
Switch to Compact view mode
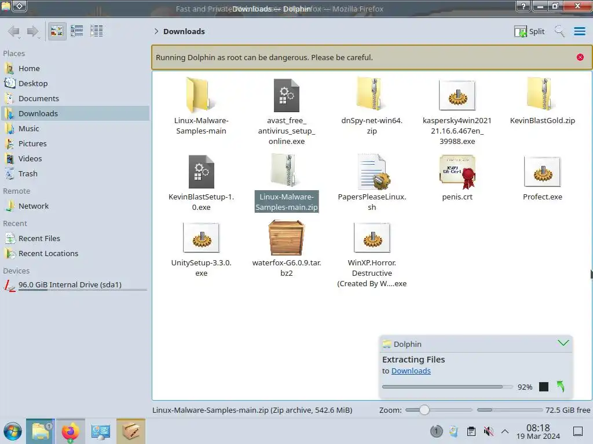coord(77,31)
